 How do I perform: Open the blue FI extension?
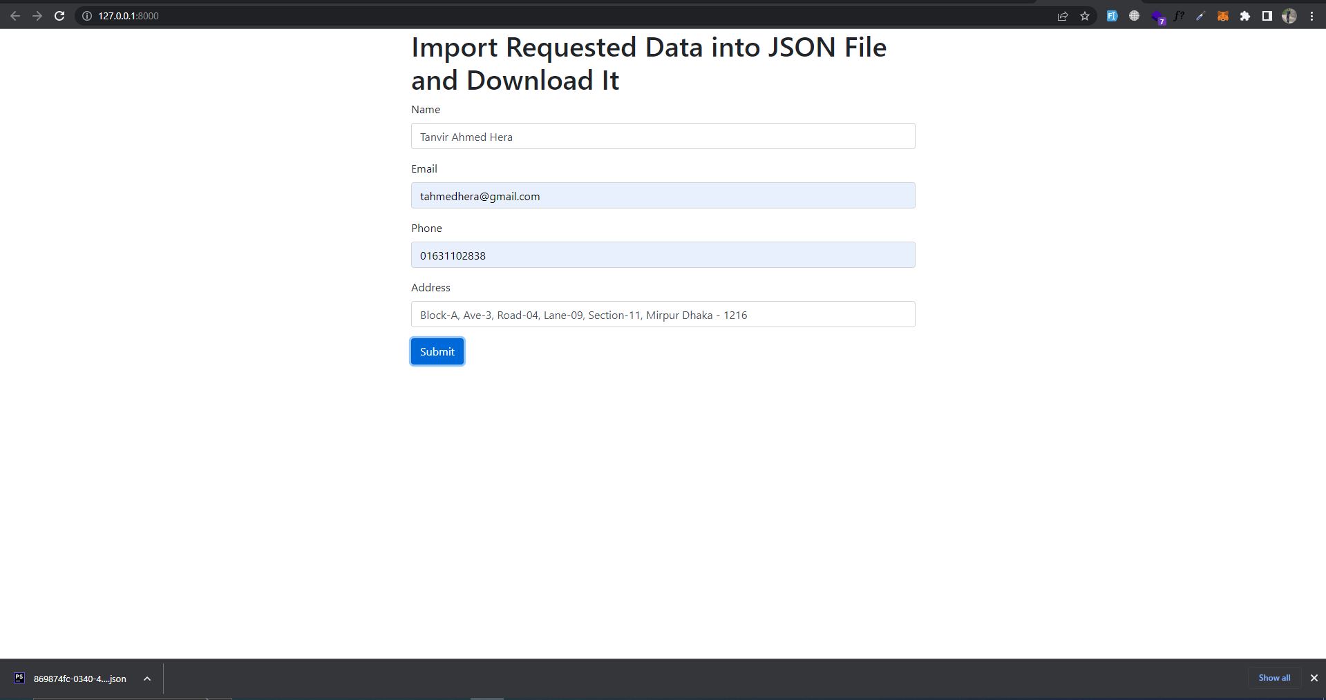[1112, 16]
